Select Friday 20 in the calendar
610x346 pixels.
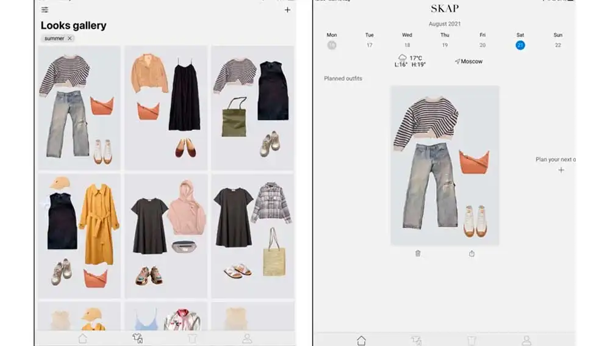(483, 45)
